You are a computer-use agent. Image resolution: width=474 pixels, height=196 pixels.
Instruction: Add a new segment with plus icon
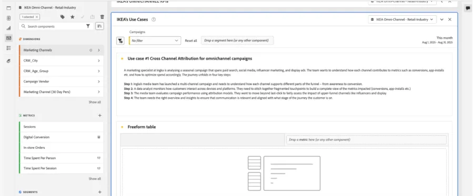[100, 192]
